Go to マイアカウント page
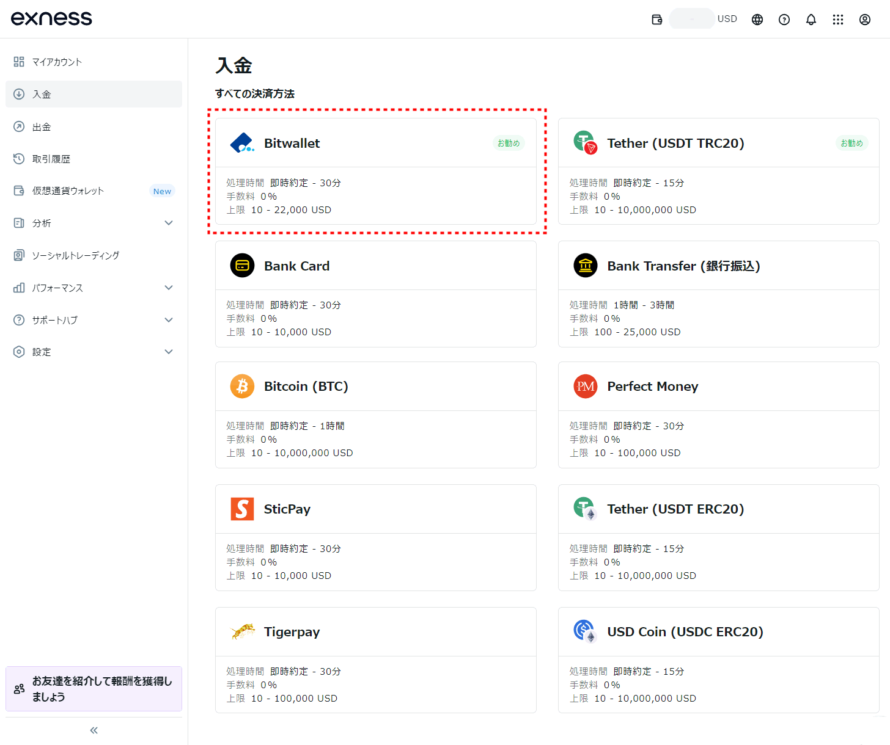This screenshot has width=890, height=745. [94, 62]
